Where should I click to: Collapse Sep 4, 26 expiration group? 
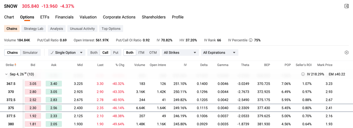point(6,74)
